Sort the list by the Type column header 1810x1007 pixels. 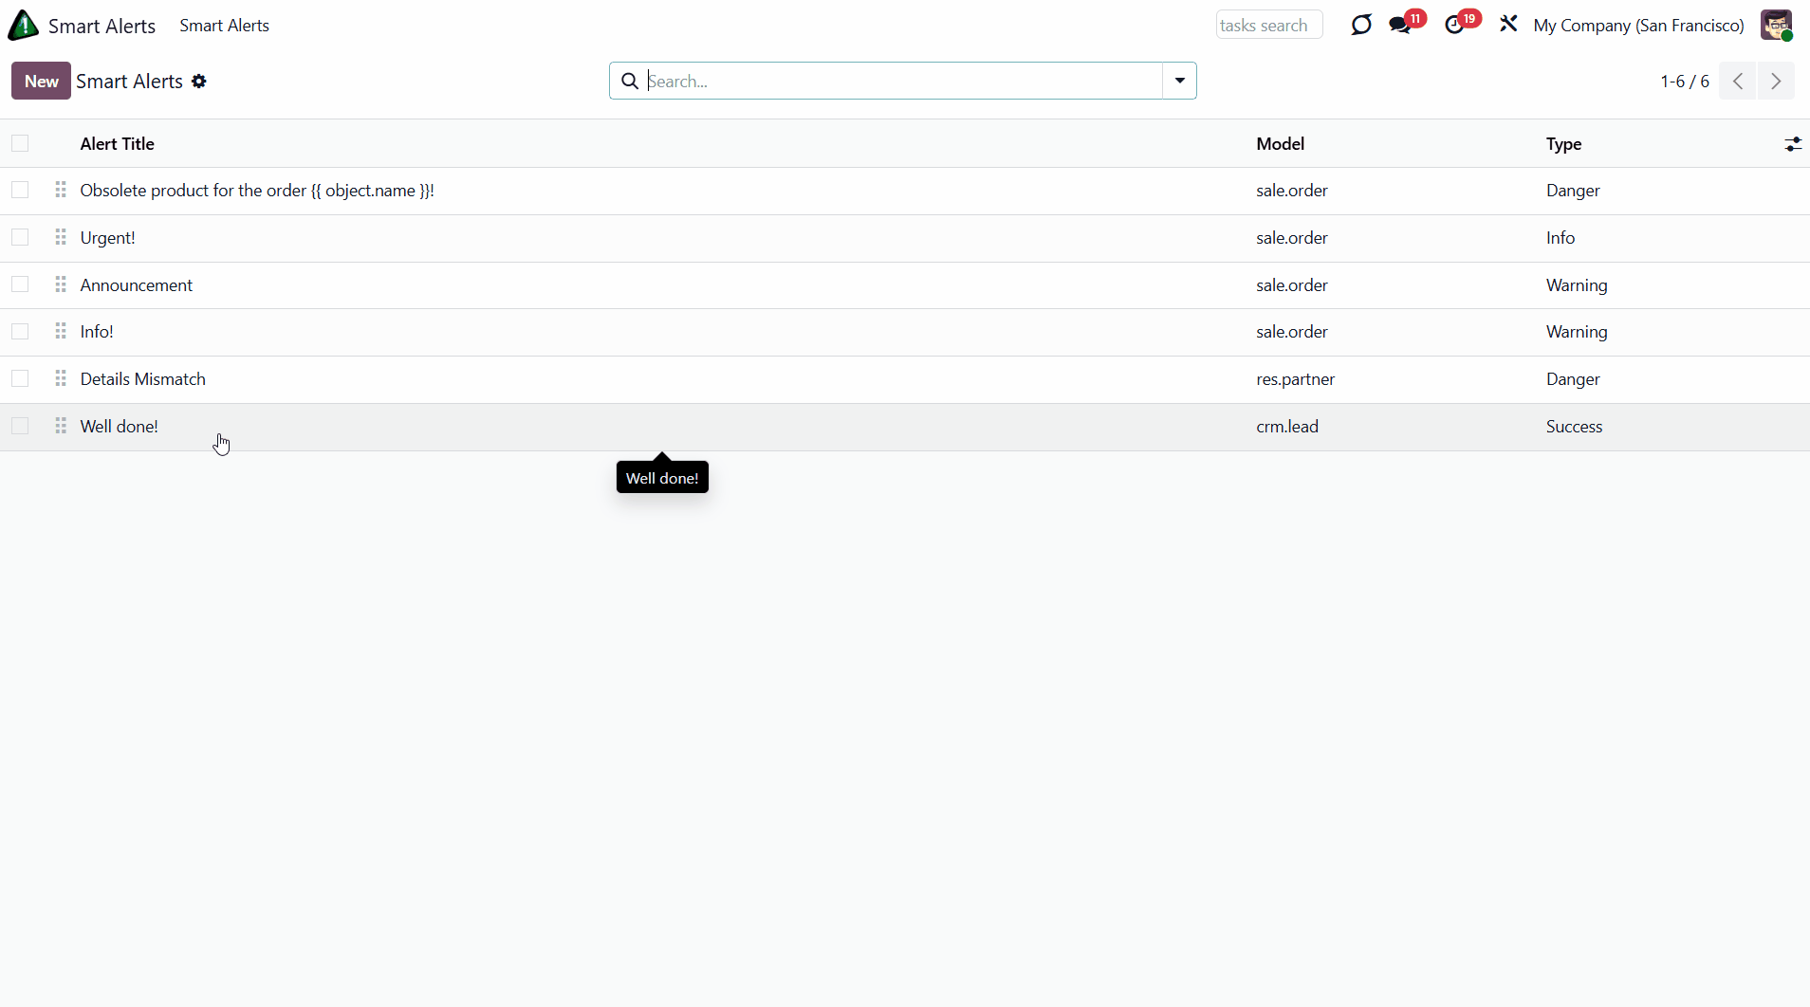tap(1563, 144)
